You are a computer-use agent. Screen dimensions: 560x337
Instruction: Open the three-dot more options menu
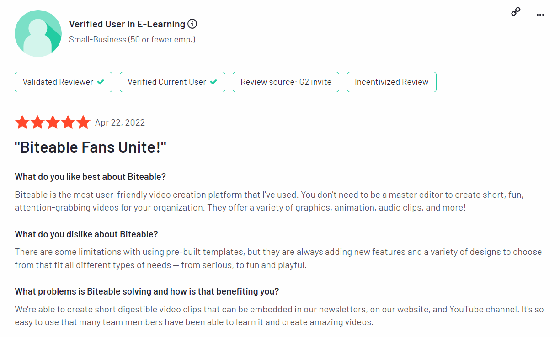pos(540,15)
